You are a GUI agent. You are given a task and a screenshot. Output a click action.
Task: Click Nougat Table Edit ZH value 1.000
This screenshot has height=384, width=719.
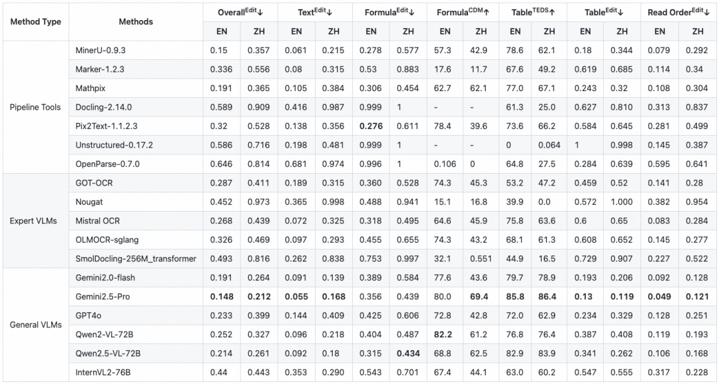pyautogui.click(x=621, y=202)
